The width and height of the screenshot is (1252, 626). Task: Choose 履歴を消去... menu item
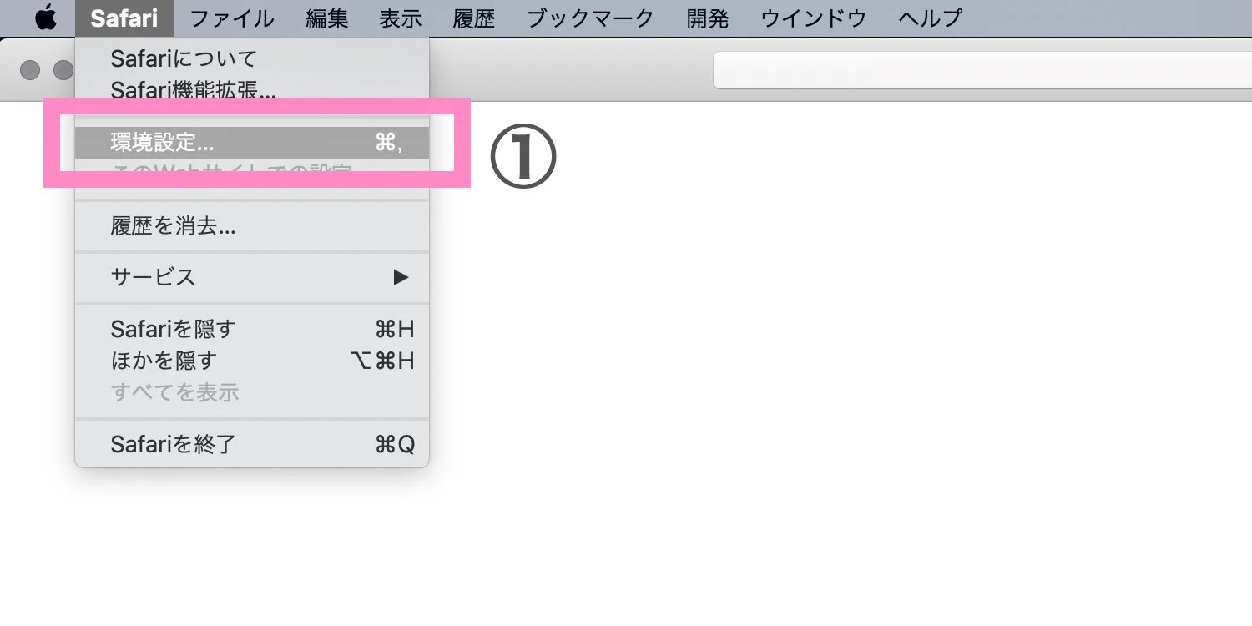tap(252, 226)
